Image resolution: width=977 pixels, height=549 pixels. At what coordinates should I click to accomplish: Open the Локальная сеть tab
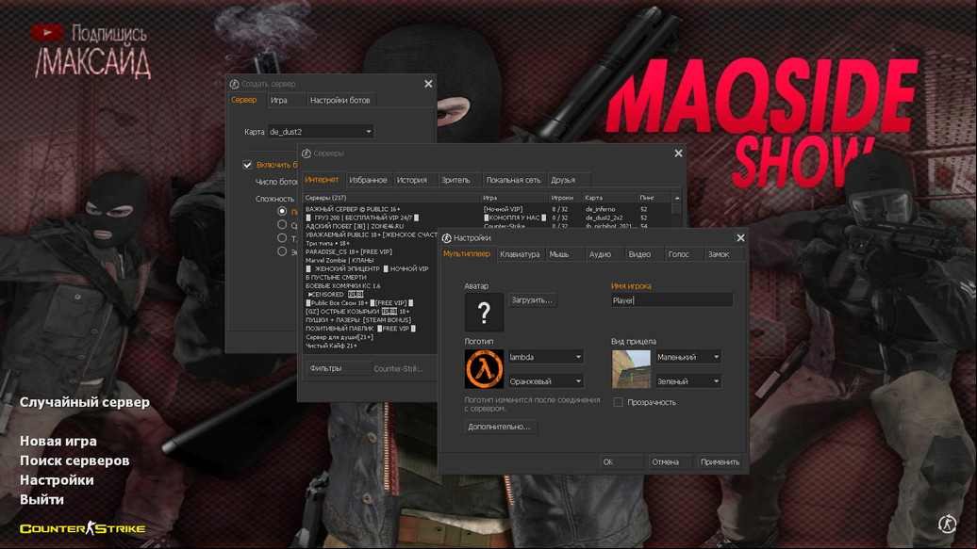[x=513, y=180]
